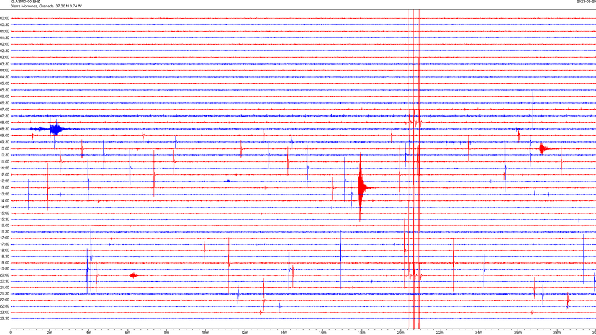
Task: Click the 22m tick label on the minute axis
Action: [440, 333]
